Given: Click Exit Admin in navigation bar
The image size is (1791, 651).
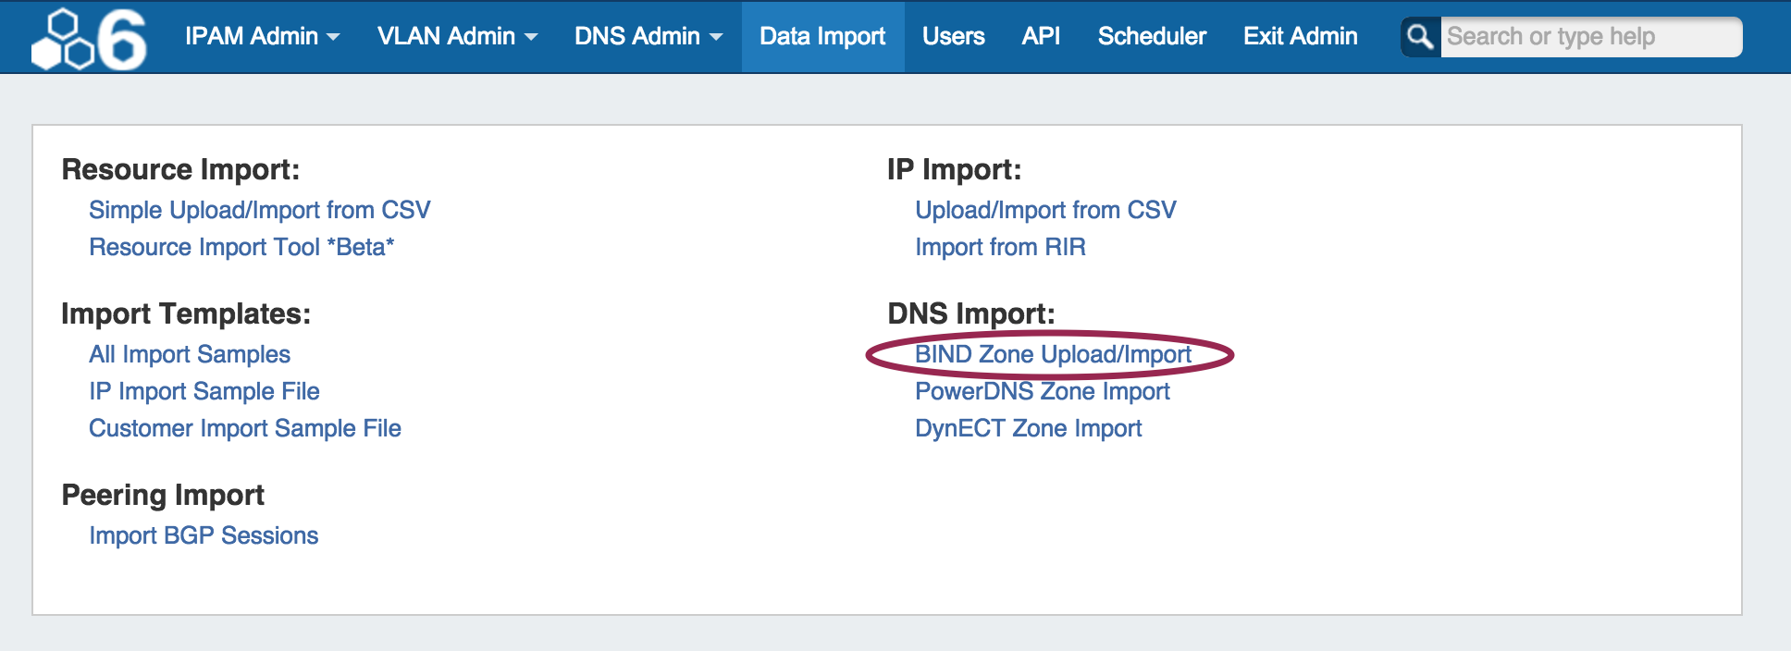Looking at the screenshot, I should (1300, 36).
